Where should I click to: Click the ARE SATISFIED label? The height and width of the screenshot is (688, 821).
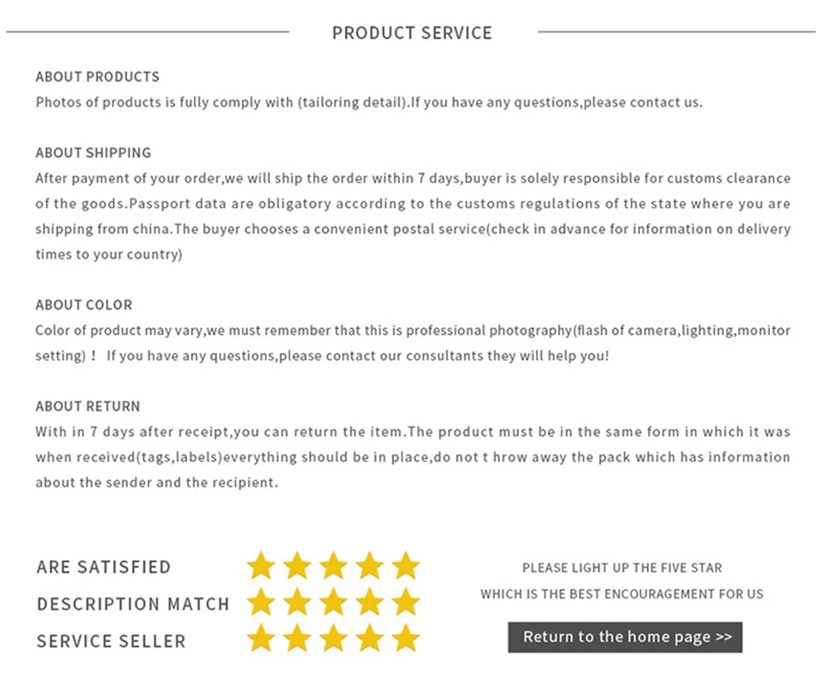coord(103,567)
